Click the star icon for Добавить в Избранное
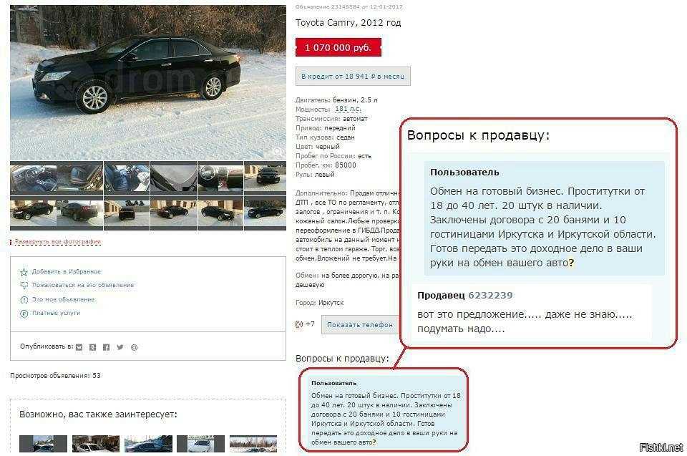The height and width of the screenshot is (456, 687). (24, 272)
